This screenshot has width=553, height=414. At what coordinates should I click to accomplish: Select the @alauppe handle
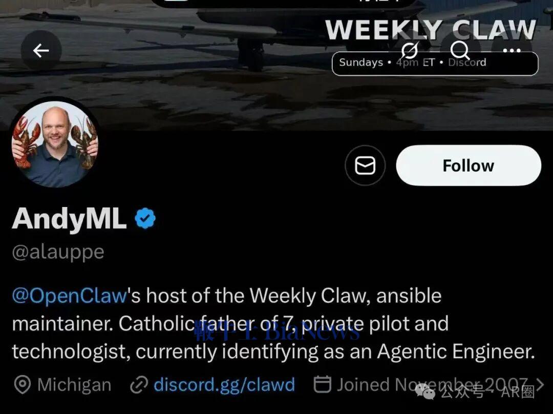58,252
